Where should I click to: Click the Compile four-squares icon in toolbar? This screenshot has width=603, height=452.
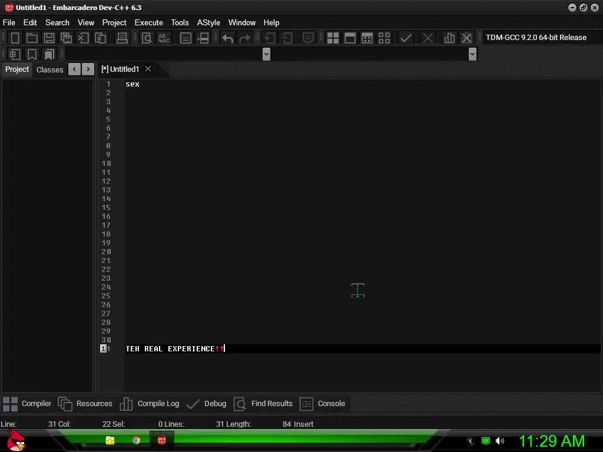[x=333, y=38]
